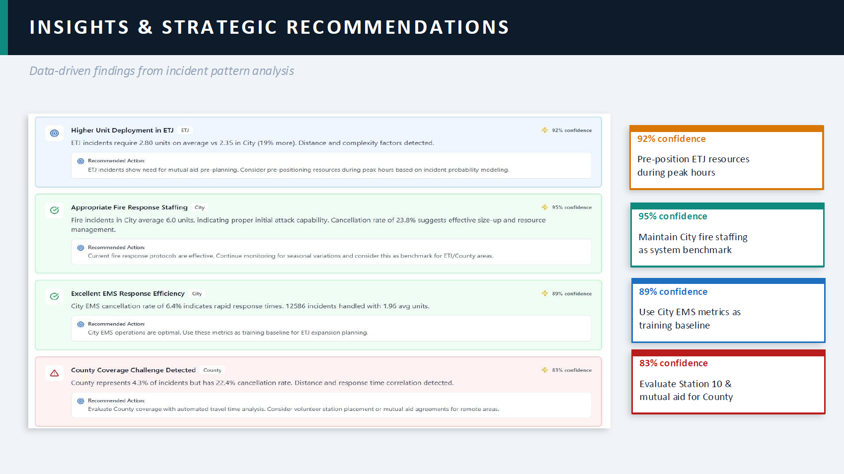Select the County tag beside County Coverage Challenge
844x474 pixels.
pos(212,370)
